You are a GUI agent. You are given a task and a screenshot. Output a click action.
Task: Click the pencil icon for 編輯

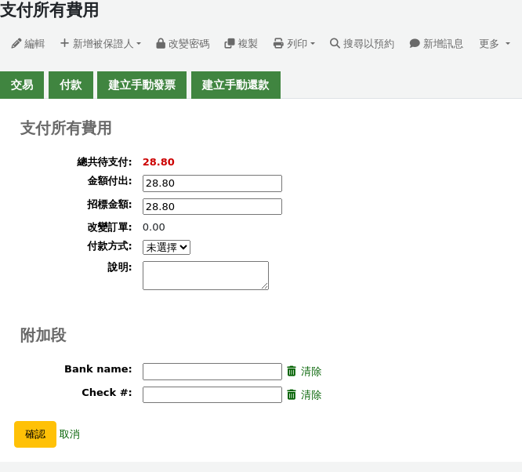16,44
